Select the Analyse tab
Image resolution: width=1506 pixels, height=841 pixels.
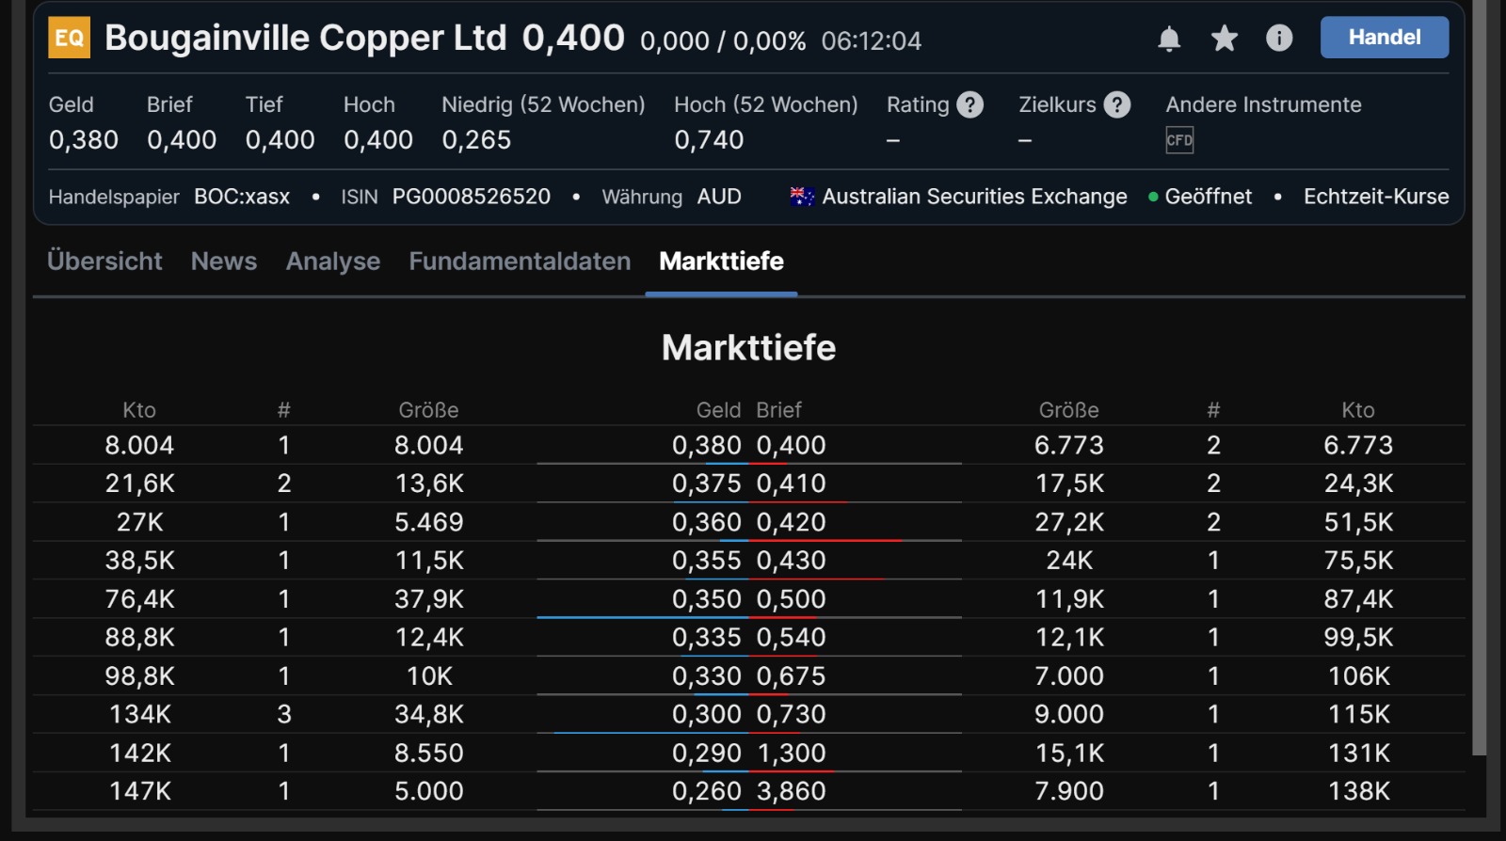333,262
